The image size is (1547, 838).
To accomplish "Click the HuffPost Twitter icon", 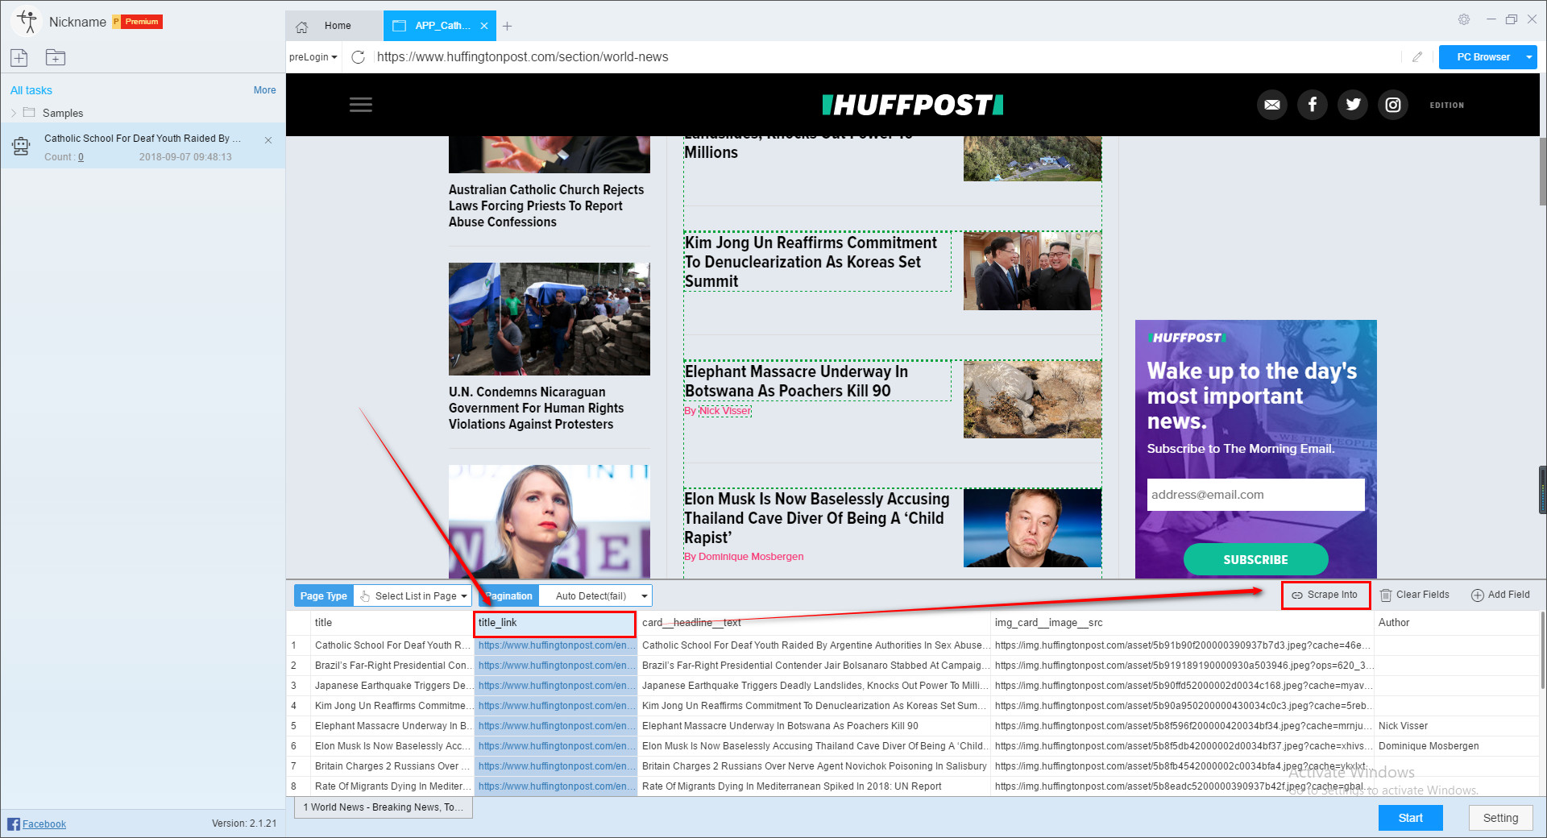I will tap(1353, 105).
